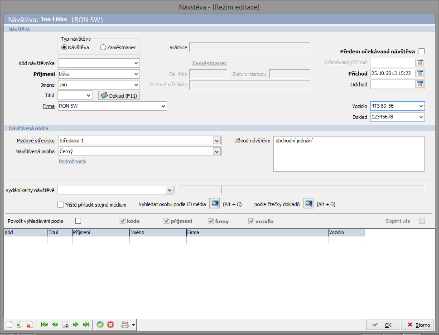The image size is (439, 335).
Task: Discard changes with the red cross icon
Action: click(x=111, y=325)
